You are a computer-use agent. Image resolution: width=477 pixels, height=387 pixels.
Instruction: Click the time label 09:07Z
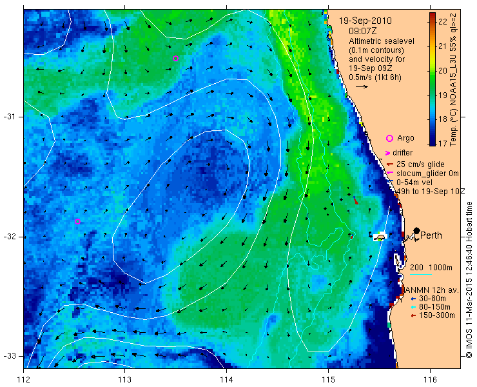coord(363,31)
